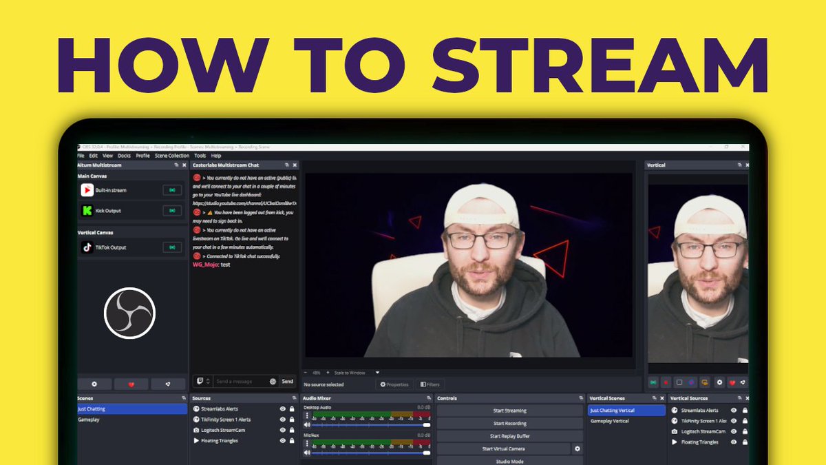
Task: Click zoom in plus under preview
Action: coord(328,373)
